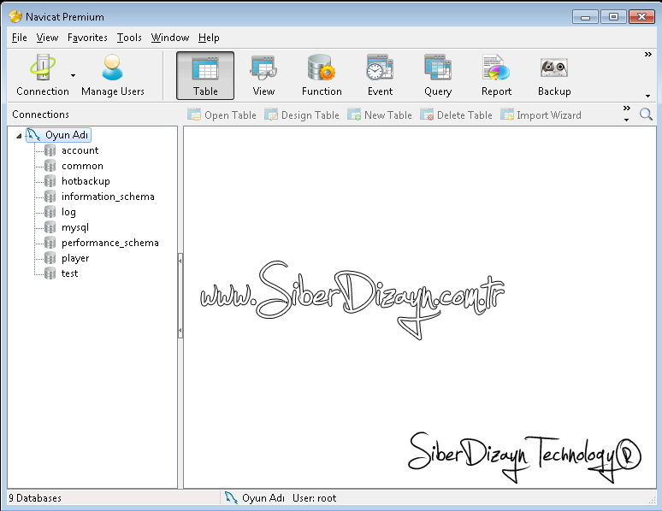Click the '9 Databases' status text
The image size is (662, 511).
[x=35, y=498]
